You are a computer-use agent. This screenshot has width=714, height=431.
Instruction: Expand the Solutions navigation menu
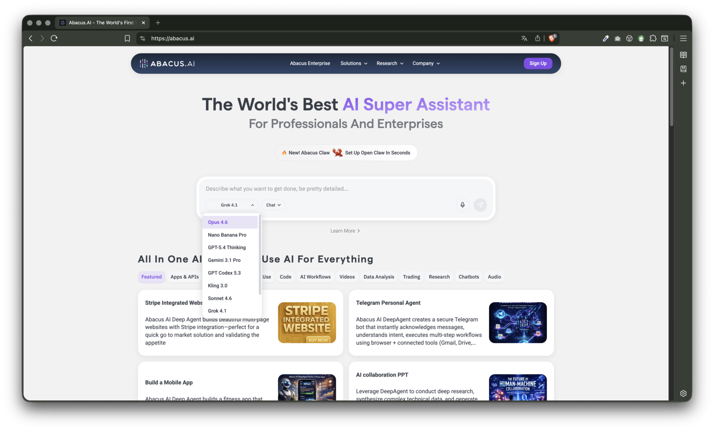click(354, 63)
